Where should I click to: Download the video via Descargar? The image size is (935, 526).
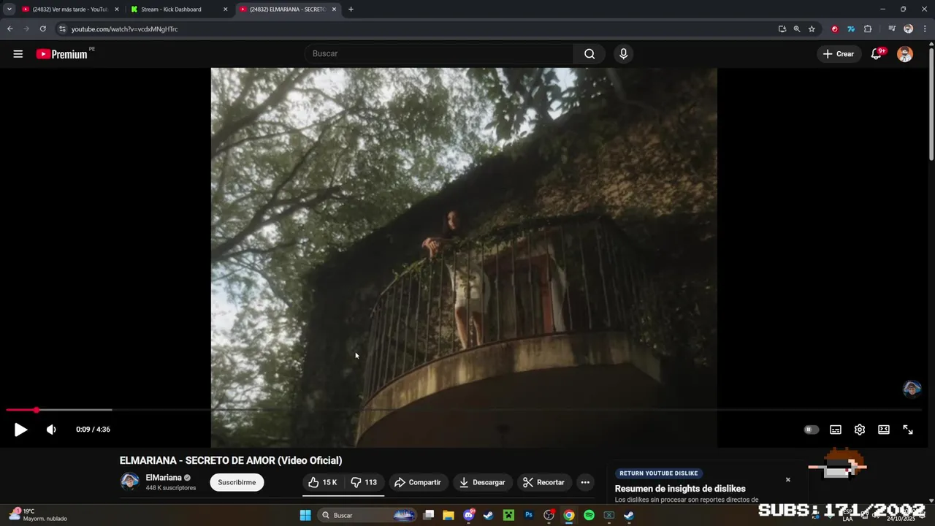coord(482,482)
